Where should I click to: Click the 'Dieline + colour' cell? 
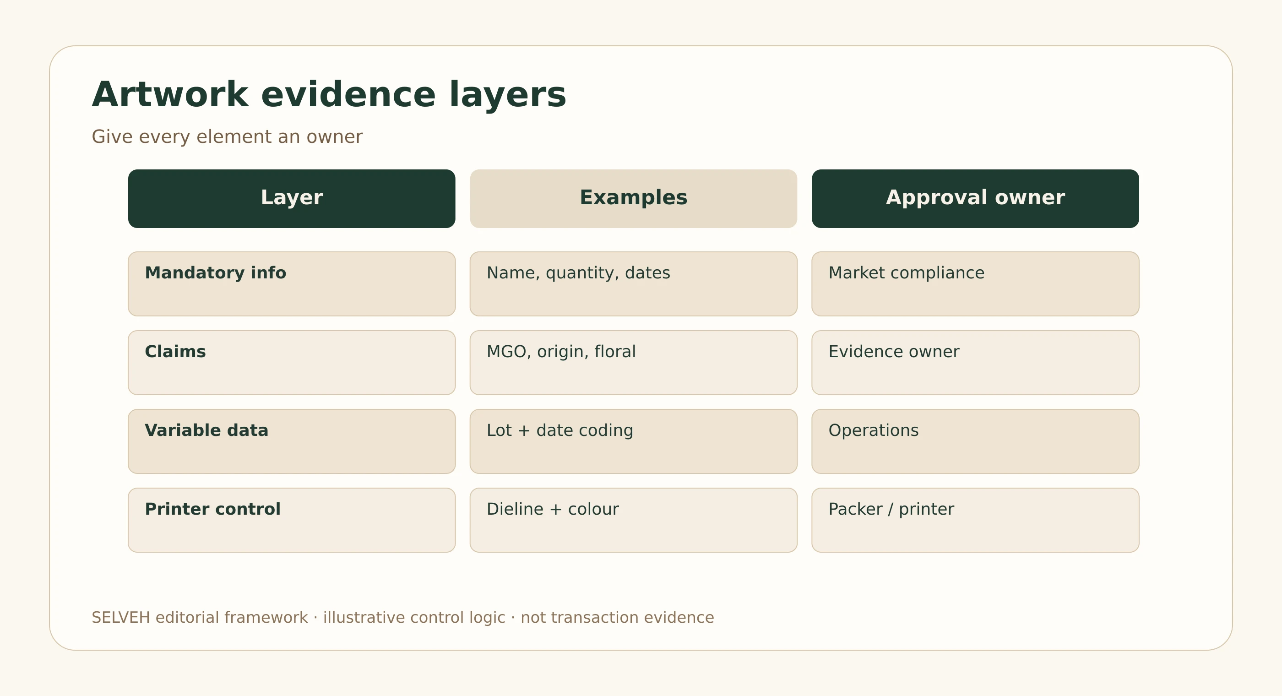634,520
